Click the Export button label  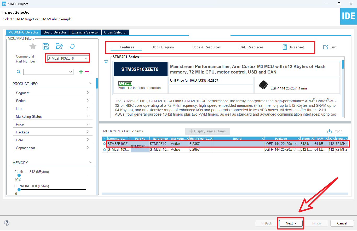tap(337, 131)
